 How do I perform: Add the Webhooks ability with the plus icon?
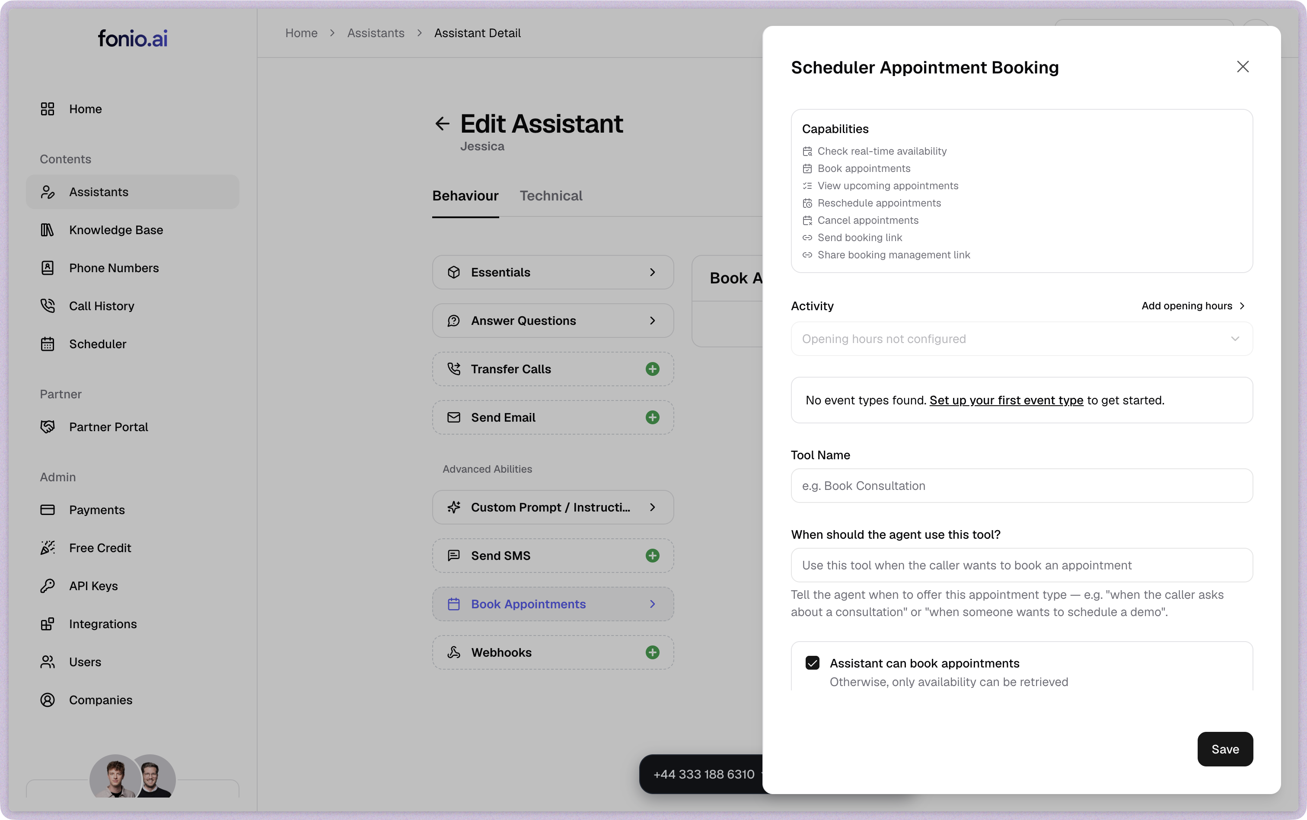652,652
